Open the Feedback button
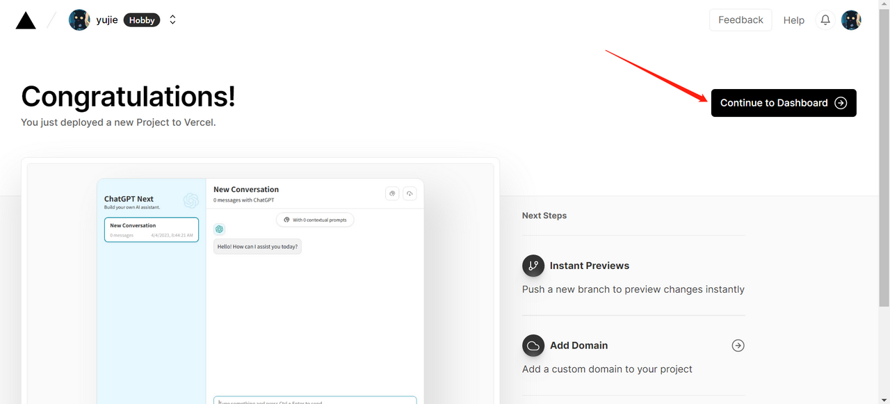This screenshot has width=890, height=404. (741, 20)
